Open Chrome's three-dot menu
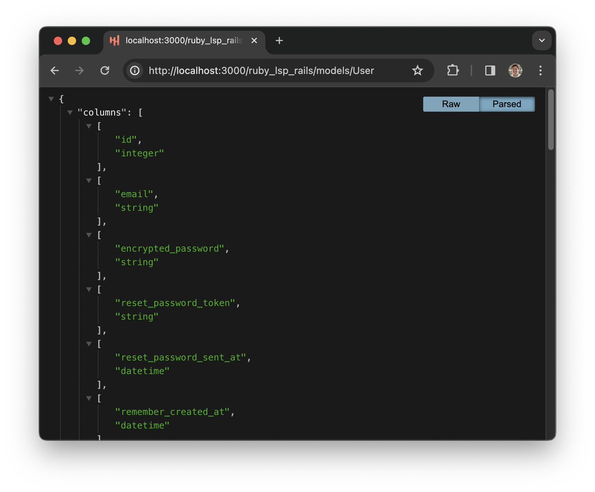 click(x=540, y=71)
